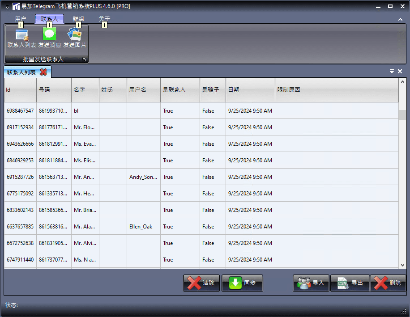Viewport: 410px width, 317px height.
Task: Switch to the 群组 ribbon tab
Action: 78,19
